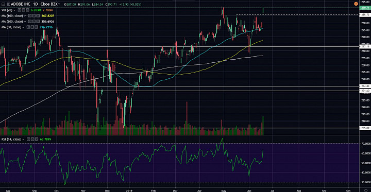Click the white MA value 256.6936

pyautogui.click(x=48, y=22)
